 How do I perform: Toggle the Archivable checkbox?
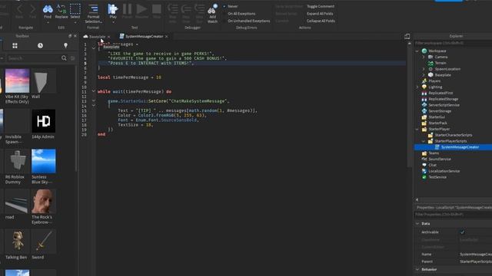click(462, 232)
